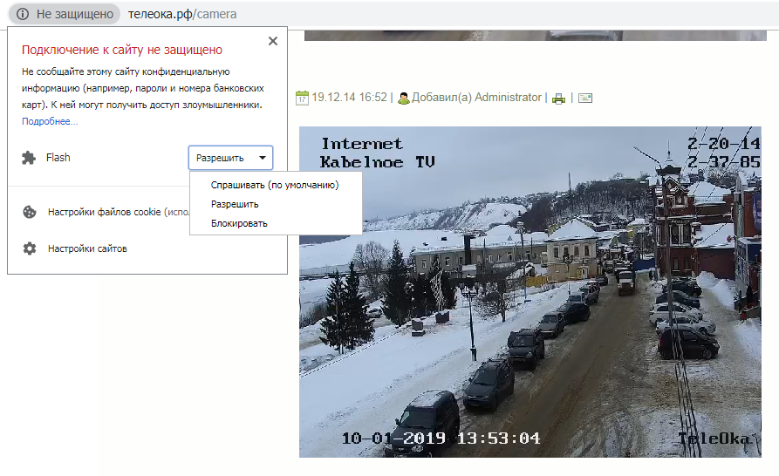
Task: Expand the Flash permission dropdown
Action: 230,158
